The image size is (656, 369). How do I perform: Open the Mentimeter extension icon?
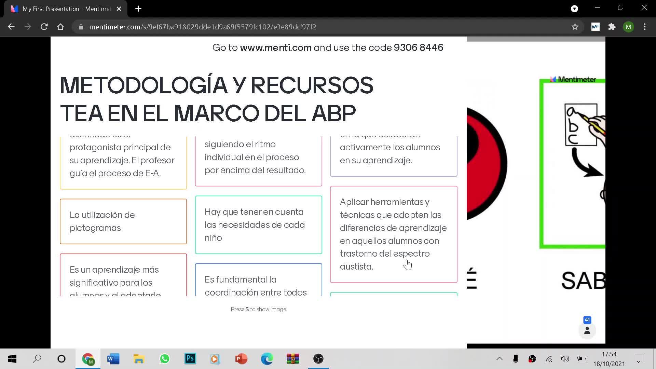595,27
